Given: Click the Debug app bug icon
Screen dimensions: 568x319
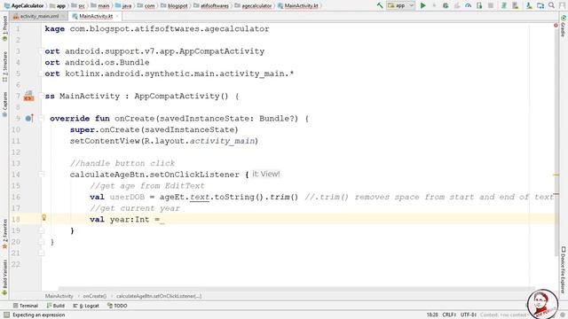Looking at the screenshot, I should click(446, 5).
